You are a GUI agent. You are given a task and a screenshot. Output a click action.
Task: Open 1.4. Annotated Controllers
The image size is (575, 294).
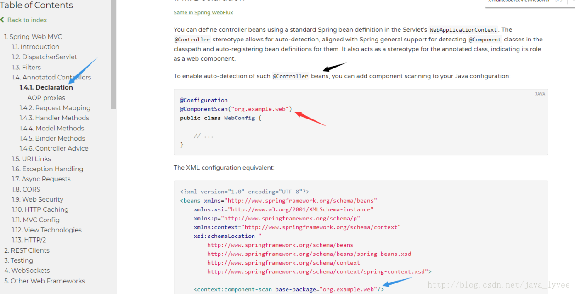click(51, 77)
